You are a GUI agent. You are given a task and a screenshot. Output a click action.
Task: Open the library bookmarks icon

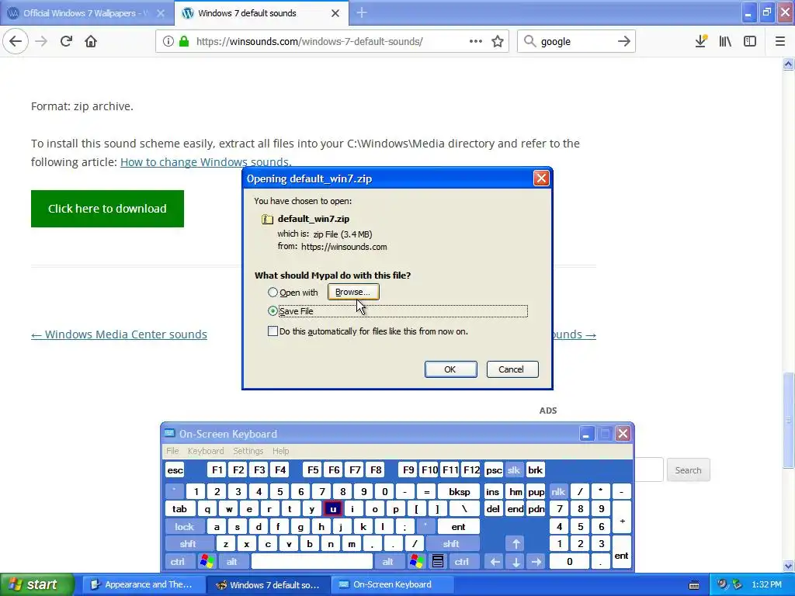coord(725,41)
